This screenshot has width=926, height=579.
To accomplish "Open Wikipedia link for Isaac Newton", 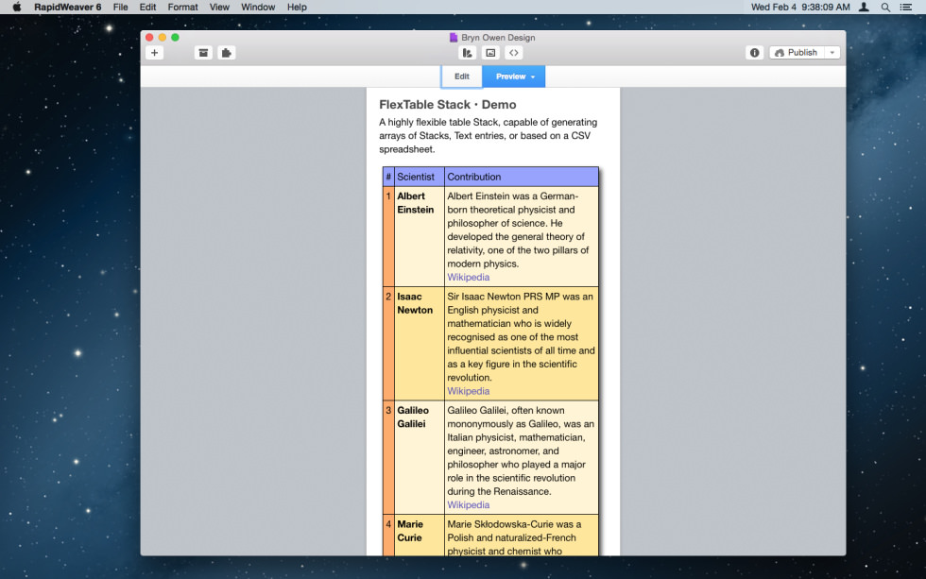I will (x=469, y=391).
